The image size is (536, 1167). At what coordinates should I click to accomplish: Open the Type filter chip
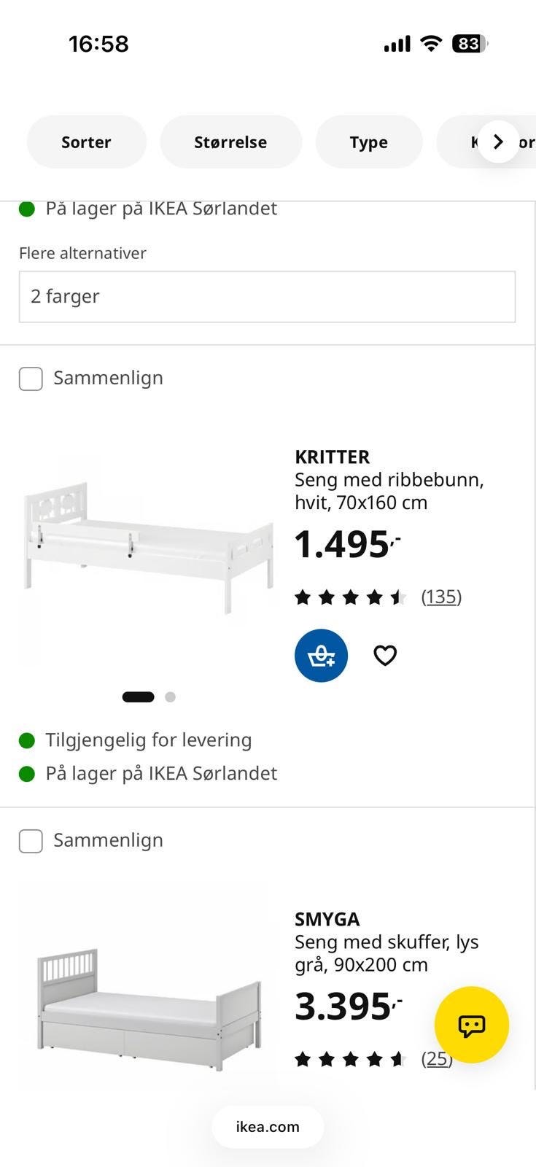click(369, 142)
